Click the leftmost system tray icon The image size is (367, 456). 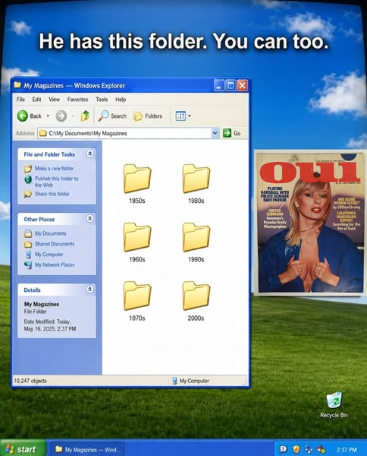point(283,449)
